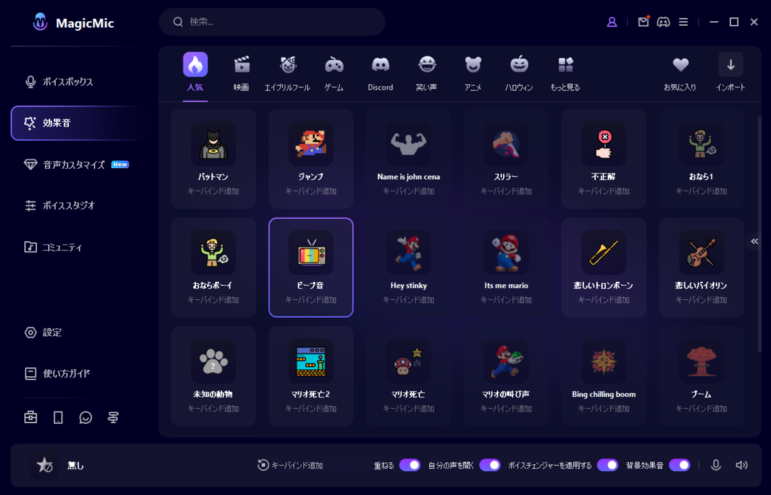Select the アニメ category tab

click(473, 73)
